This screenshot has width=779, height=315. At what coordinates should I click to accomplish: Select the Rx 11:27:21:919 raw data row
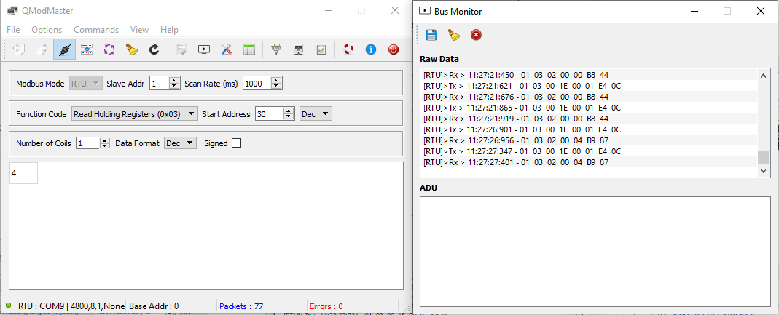tap(590, 119)
